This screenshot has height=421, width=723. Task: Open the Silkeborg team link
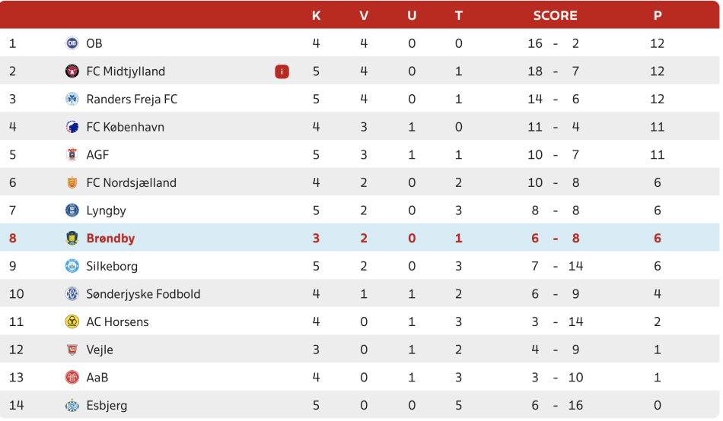pos(112,266)
